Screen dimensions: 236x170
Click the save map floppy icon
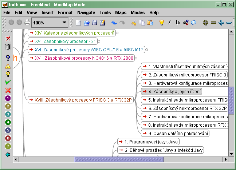(94, 23)
